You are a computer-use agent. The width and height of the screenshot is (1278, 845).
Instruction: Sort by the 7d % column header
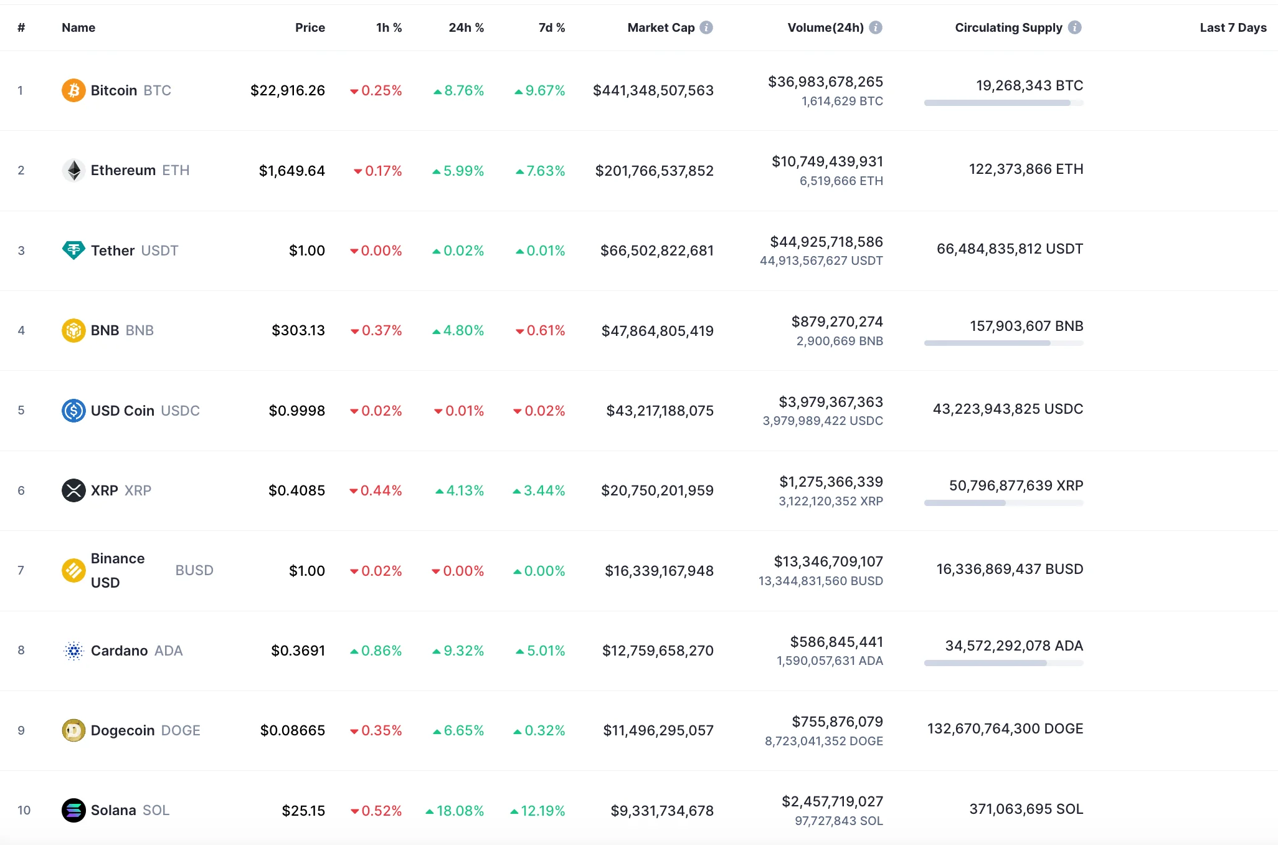click(551, 27)
